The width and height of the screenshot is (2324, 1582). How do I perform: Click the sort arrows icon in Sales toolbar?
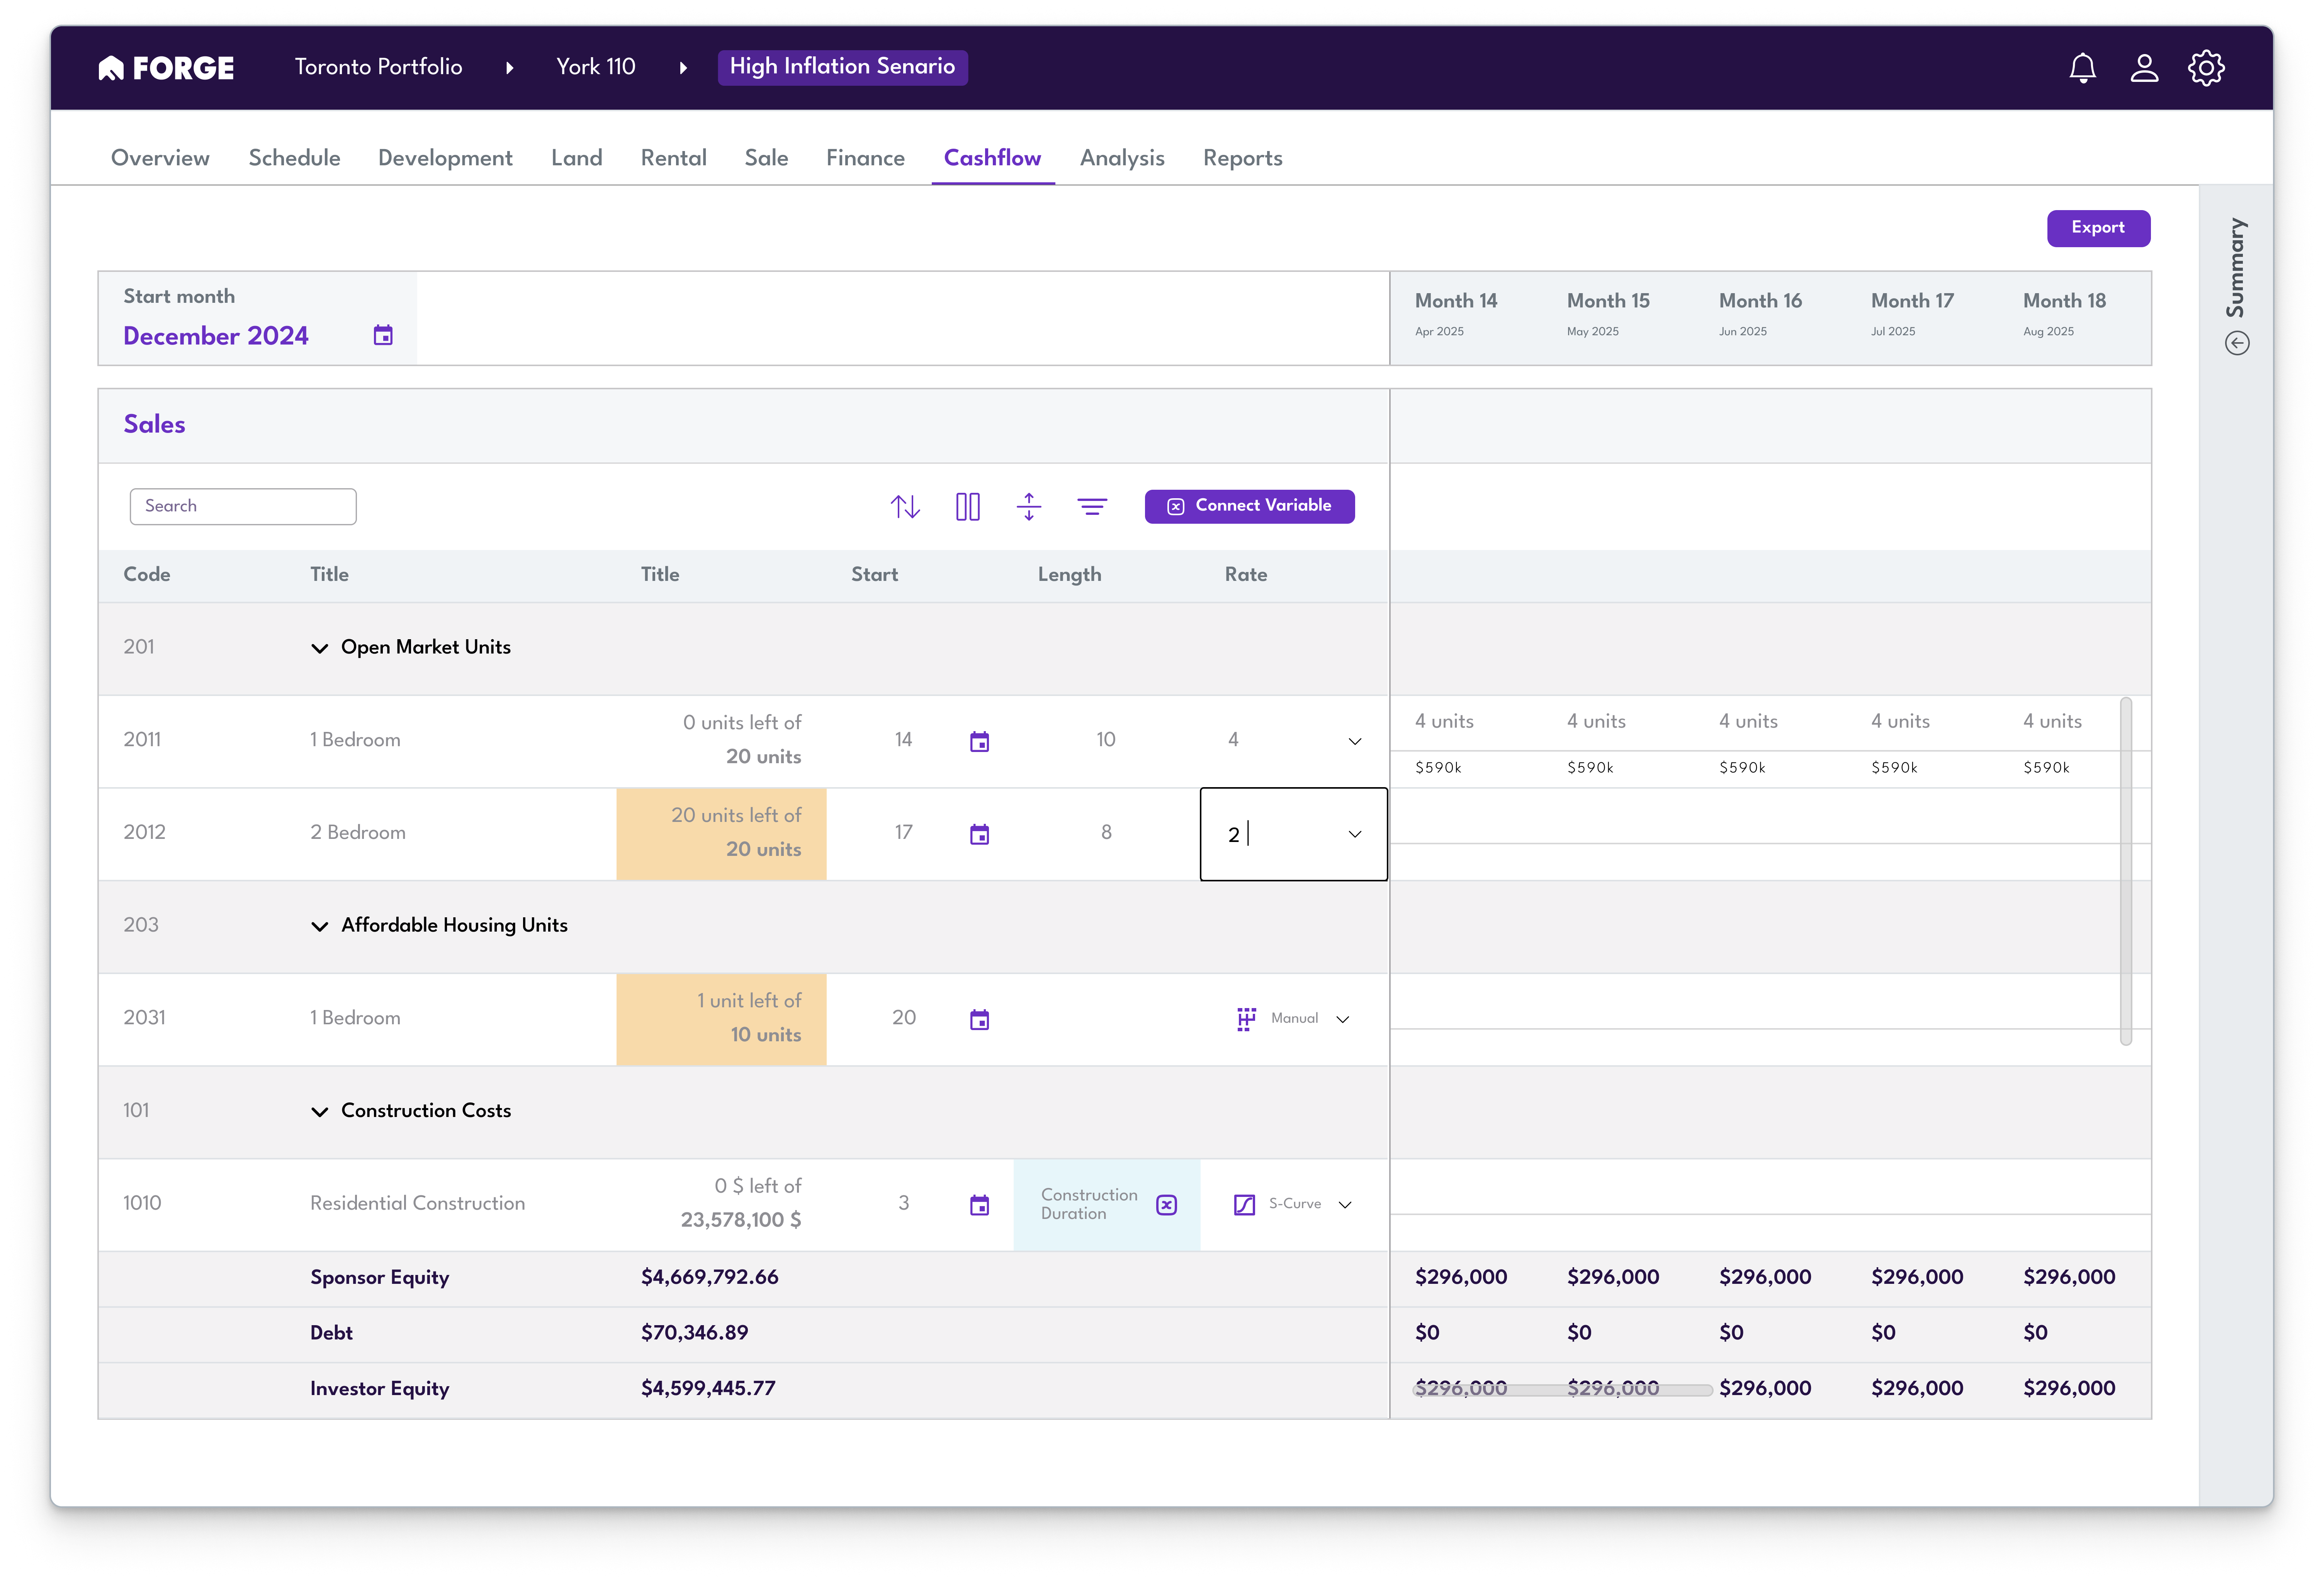905,507
